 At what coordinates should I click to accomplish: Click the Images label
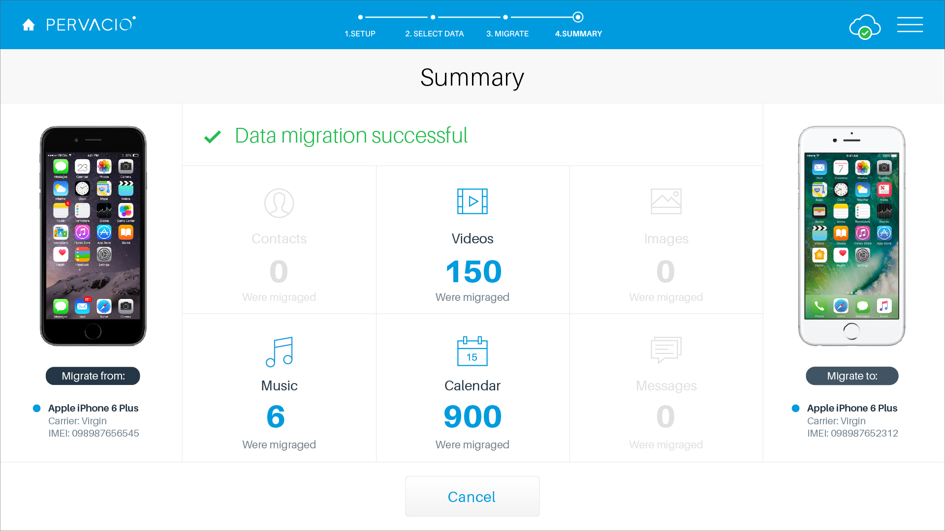pos(666,239)
